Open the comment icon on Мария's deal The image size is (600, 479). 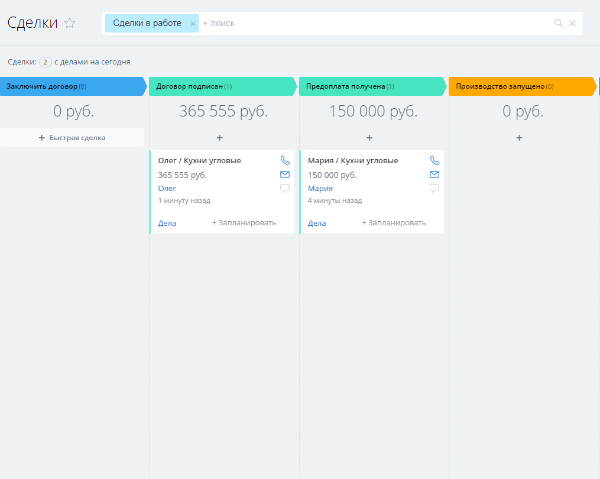click(434, 189)
